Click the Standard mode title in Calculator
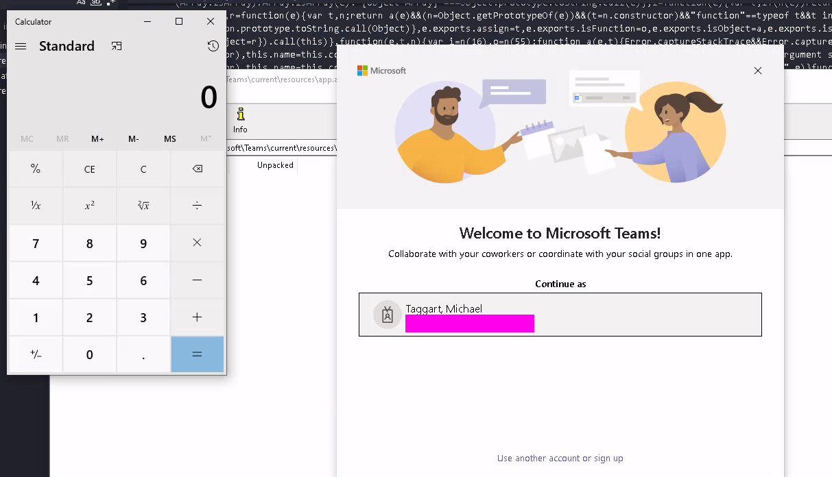The image size is (832, 477). [67, 46]
